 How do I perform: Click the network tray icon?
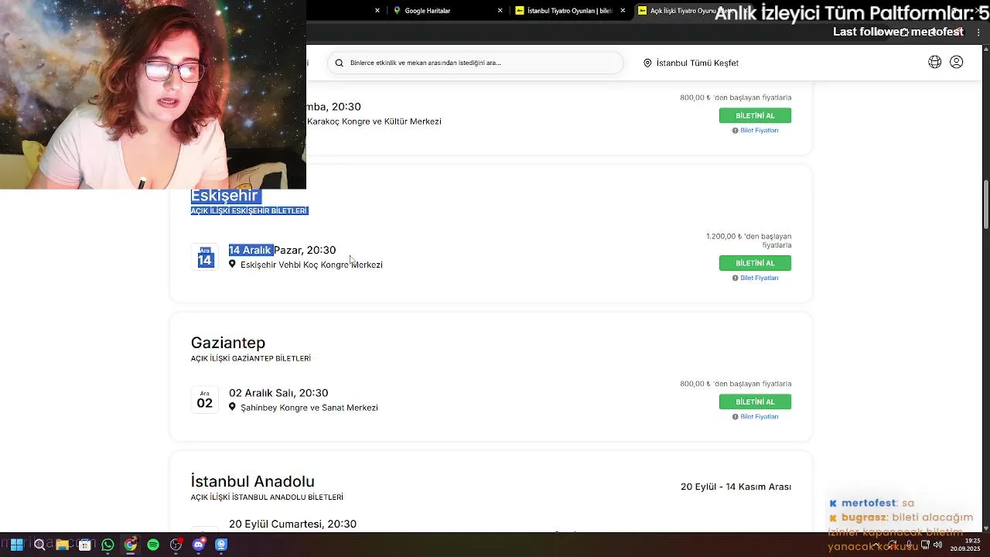pos(925,545)
